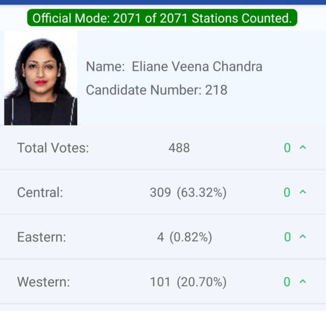Click the up caret in Western row
Viewport: 326px width, 311px height.
[x=303, y=281]
